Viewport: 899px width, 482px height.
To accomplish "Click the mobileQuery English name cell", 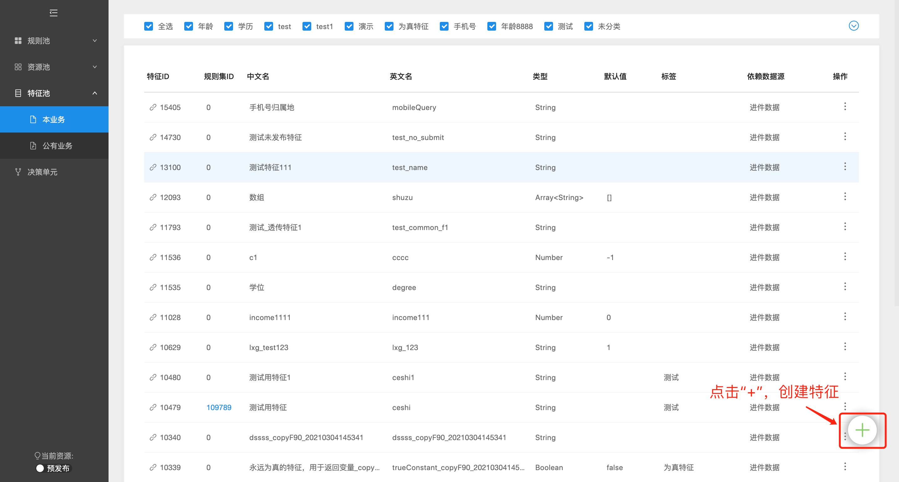I will (x=414, y=108).
